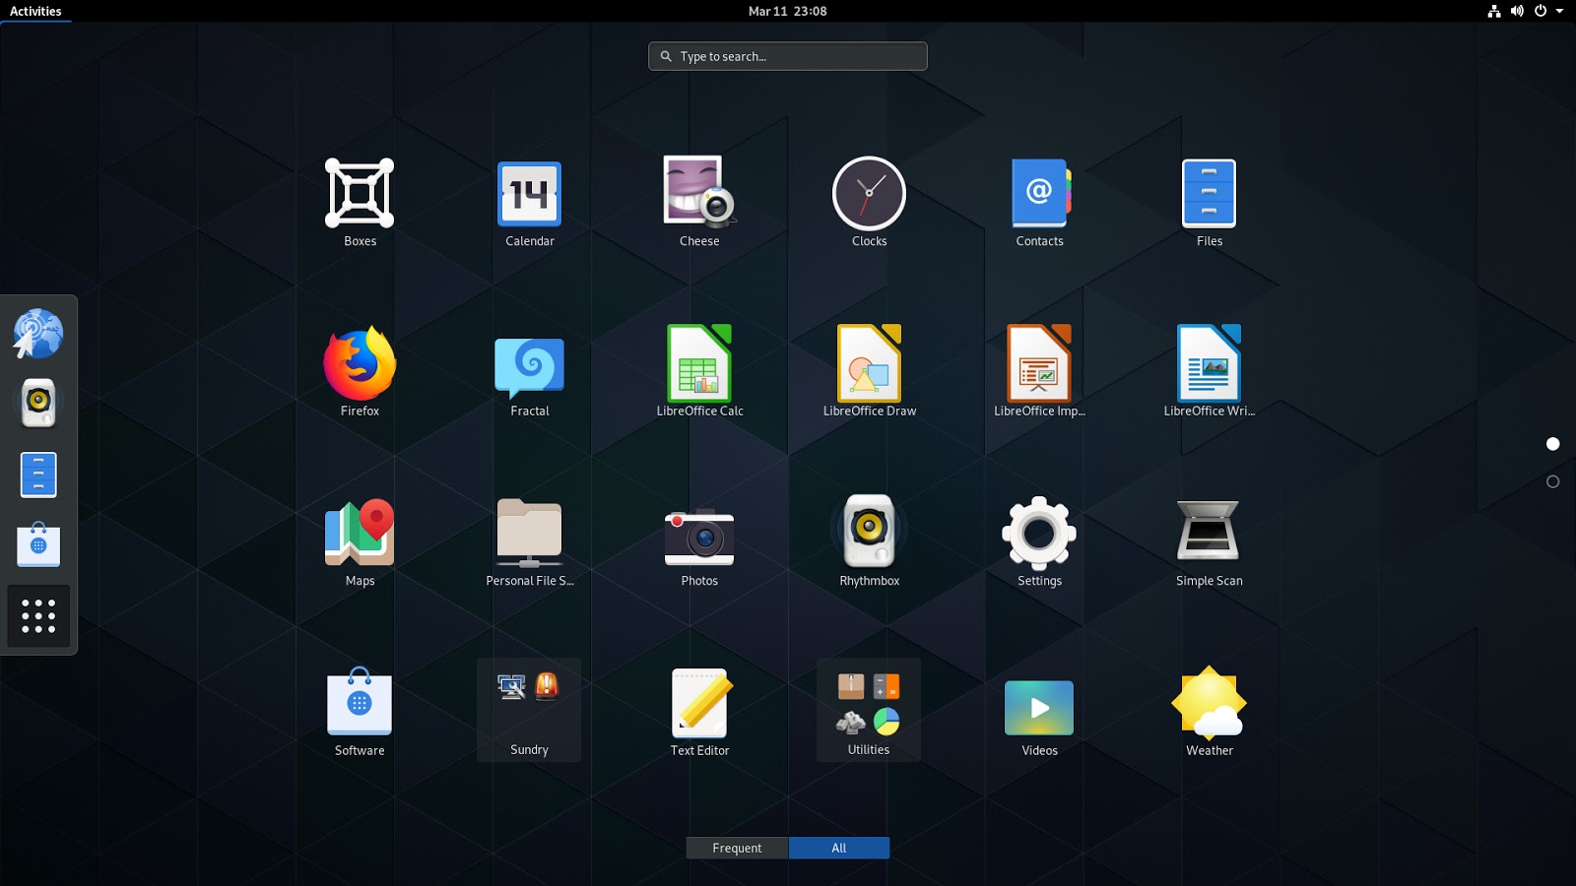Click the Activities menu

point(35,11)
